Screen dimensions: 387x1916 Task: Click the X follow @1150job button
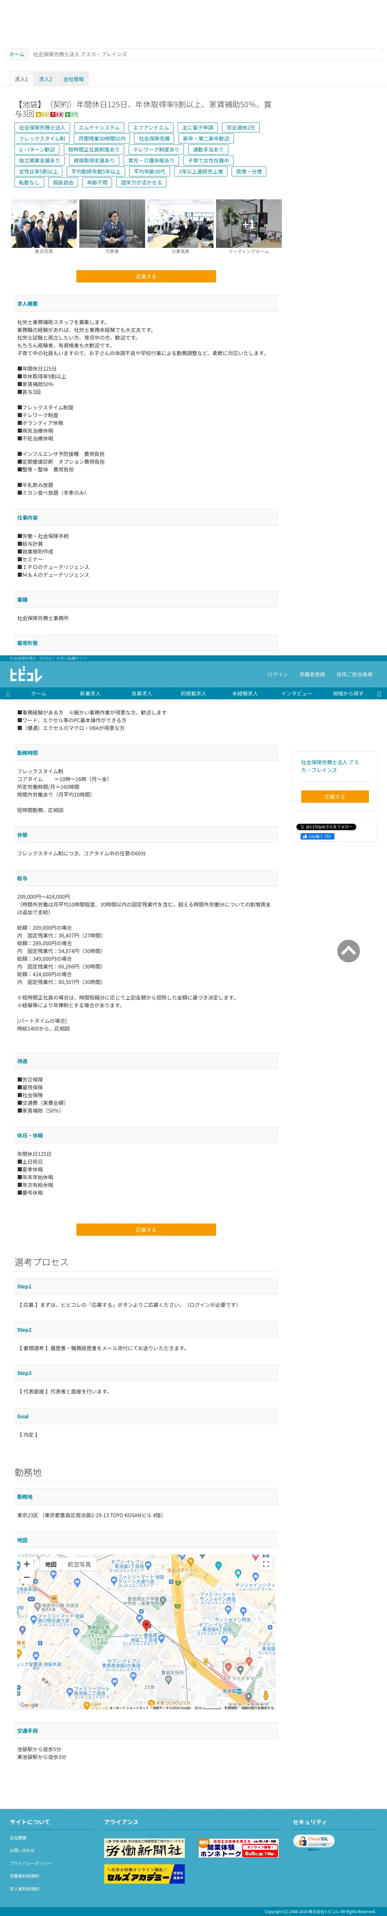[x=326, y=827]
